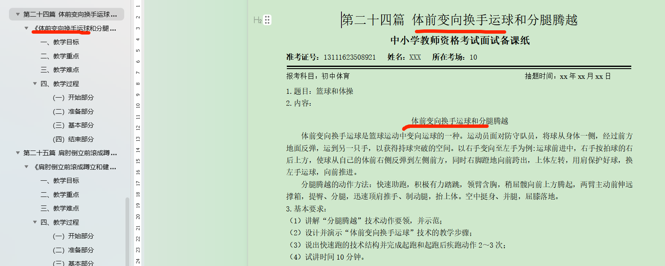Click the six-dot drag handle beside the title
Viewport: 665px width, 266px height.
(267, 20)
